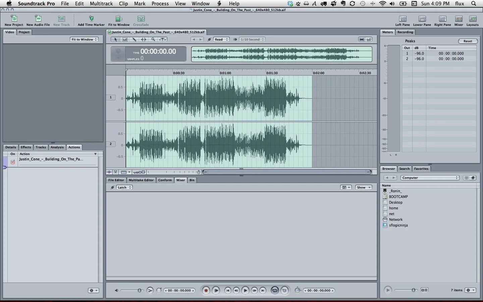
Task: Go back in Browser with left arrow
Action: point(386,178)
